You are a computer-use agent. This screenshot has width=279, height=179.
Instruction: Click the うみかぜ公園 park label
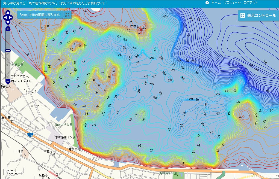[14, 65]
